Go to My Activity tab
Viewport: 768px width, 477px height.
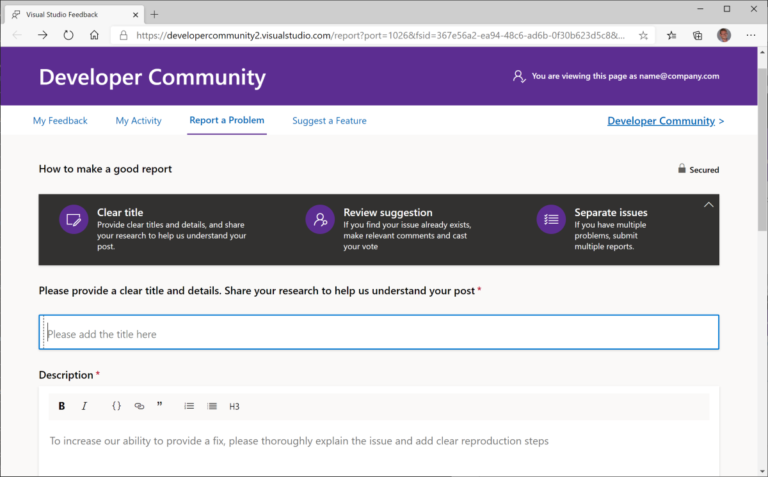click(138, 120)
